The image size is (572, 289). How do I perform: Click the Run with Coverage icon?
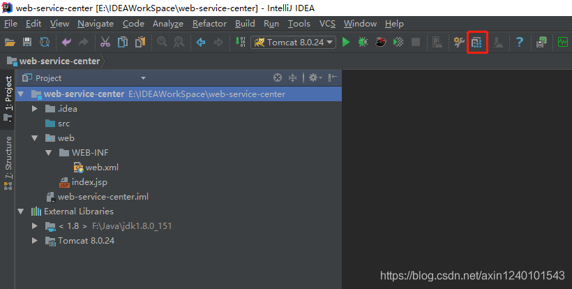[398, 43]
